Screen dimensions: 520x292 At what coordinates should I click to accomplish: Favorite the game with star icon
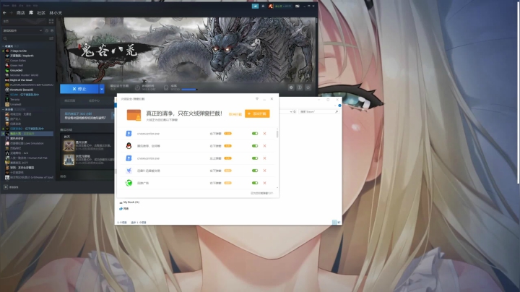[x=308, y=87]
